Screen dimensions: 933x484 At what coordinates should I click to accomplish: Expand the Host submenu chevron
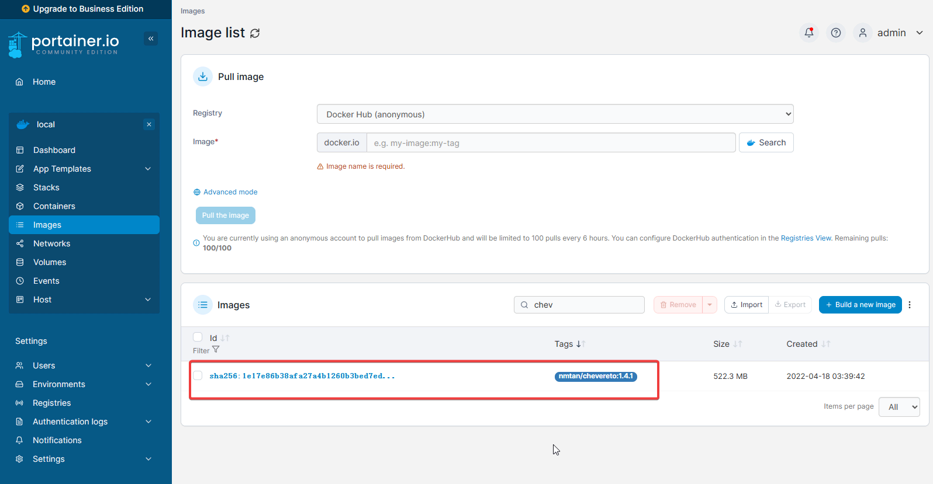tap(148, 300)
